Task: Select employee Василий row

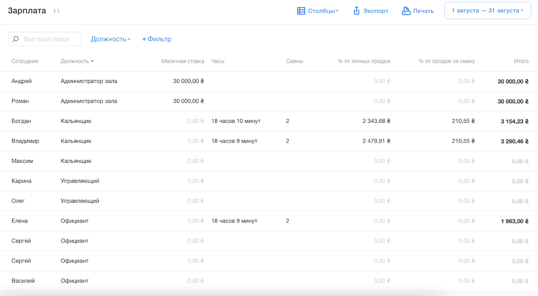Action: [269, 281]
